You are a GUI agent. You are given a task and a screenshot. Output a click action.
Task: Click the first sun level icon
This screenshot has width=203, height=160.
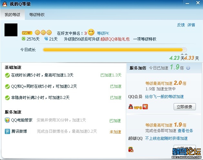pyautogui.click(x=37, y=32)
